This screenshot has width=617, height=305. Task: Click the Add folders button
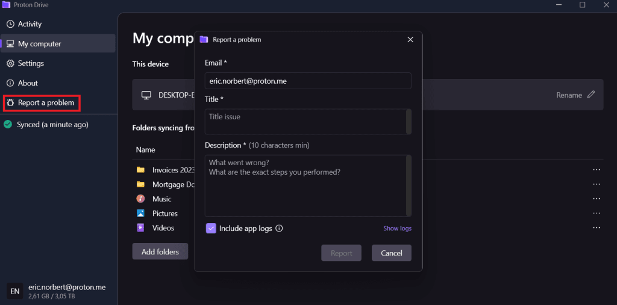click(x=160, y=252)
